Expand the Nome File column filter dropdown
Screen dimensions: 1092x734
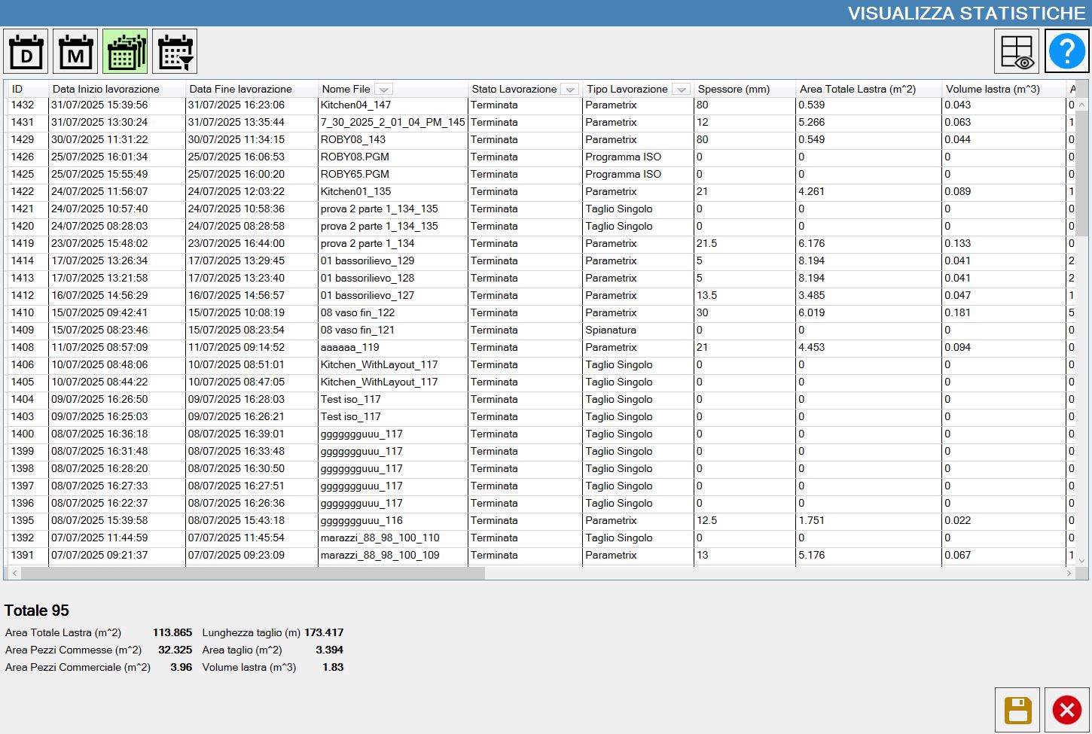coord(383,89)
